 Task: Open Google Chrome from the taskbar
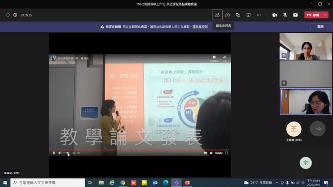123,183
